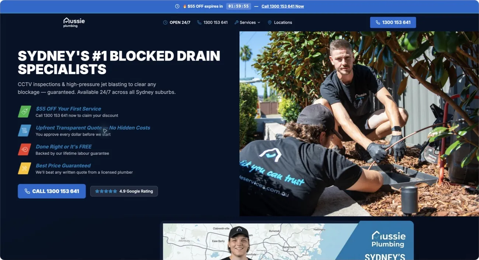Click the Aussie Plumbing header logo
The width and height of the screenshot is (479, 260).
coord(74,22)
